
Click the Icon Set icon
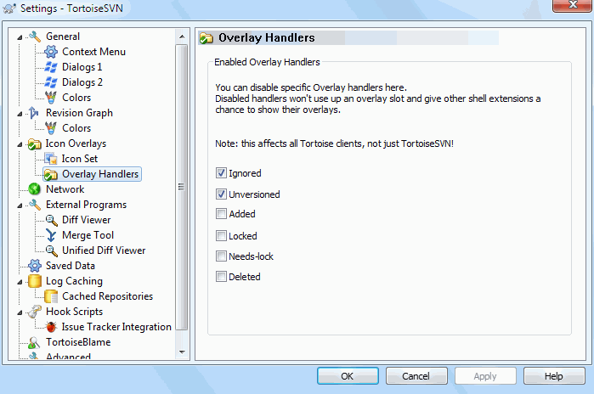coord(51,159)
